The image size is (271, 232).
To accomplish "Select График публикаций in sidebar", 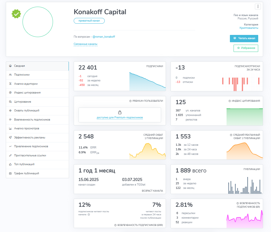I will [37, 173].
